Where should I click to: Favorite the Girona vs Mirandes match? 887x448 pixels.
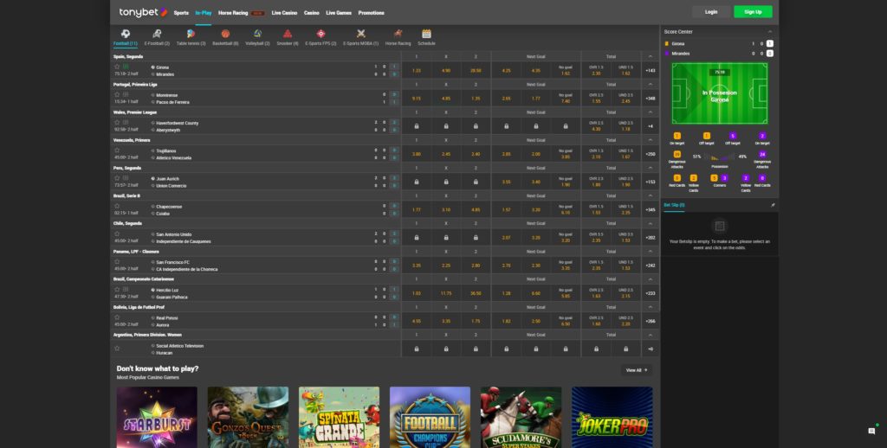coord(117,67)
